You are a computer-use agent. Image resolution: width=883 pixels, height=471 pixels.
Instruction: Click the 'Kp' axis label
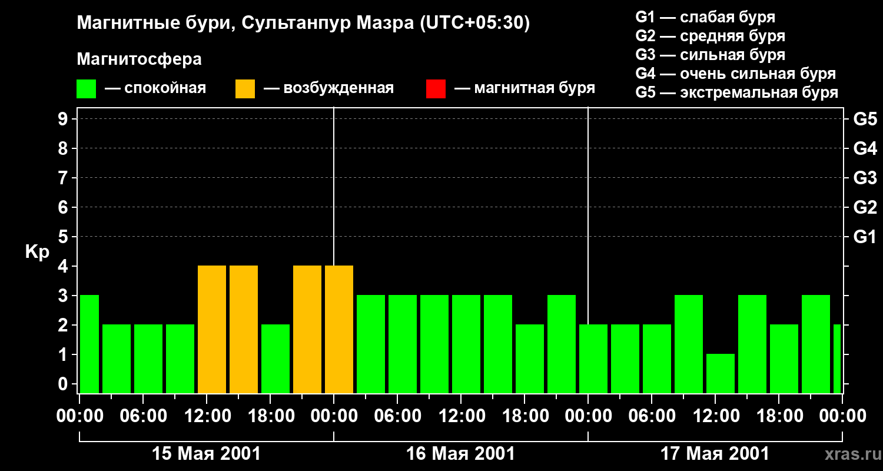click(37, 252)
